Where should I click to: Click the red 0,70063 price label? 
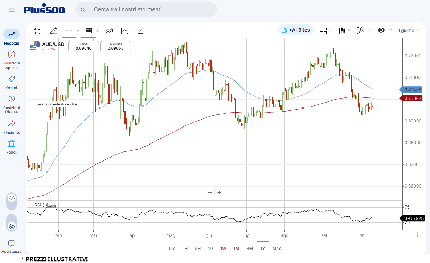[x=411, y=99]
